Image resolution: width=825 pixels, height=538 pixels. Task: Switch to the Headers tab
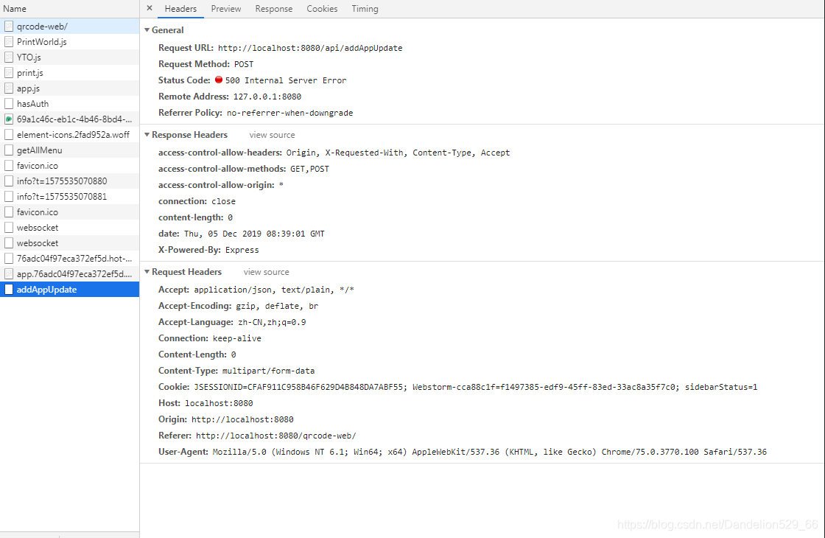180,9
